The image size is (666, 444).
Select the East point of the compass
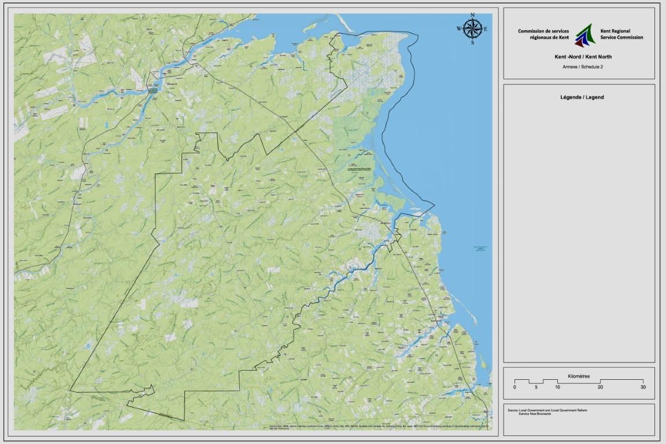coord(486,28)
